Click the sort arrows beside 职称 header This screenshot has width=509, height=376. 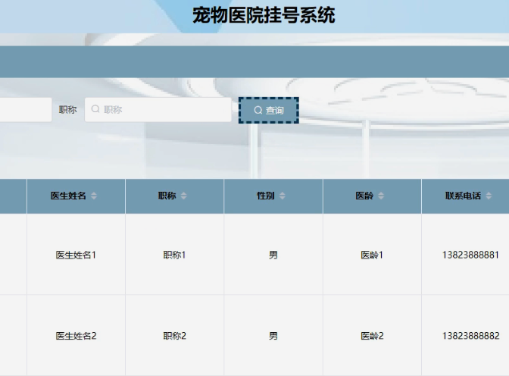pos(183,196)
